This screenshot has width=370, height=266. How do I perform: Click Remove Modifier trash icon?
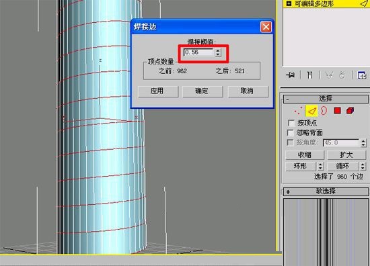pos(342,75)
